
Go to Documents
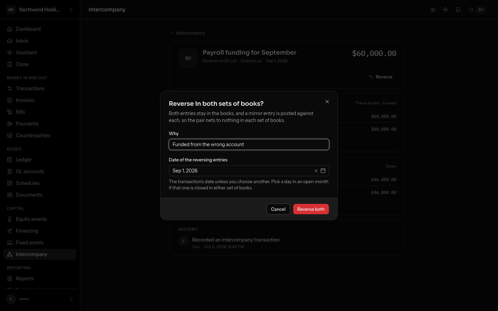coord(40,195)
